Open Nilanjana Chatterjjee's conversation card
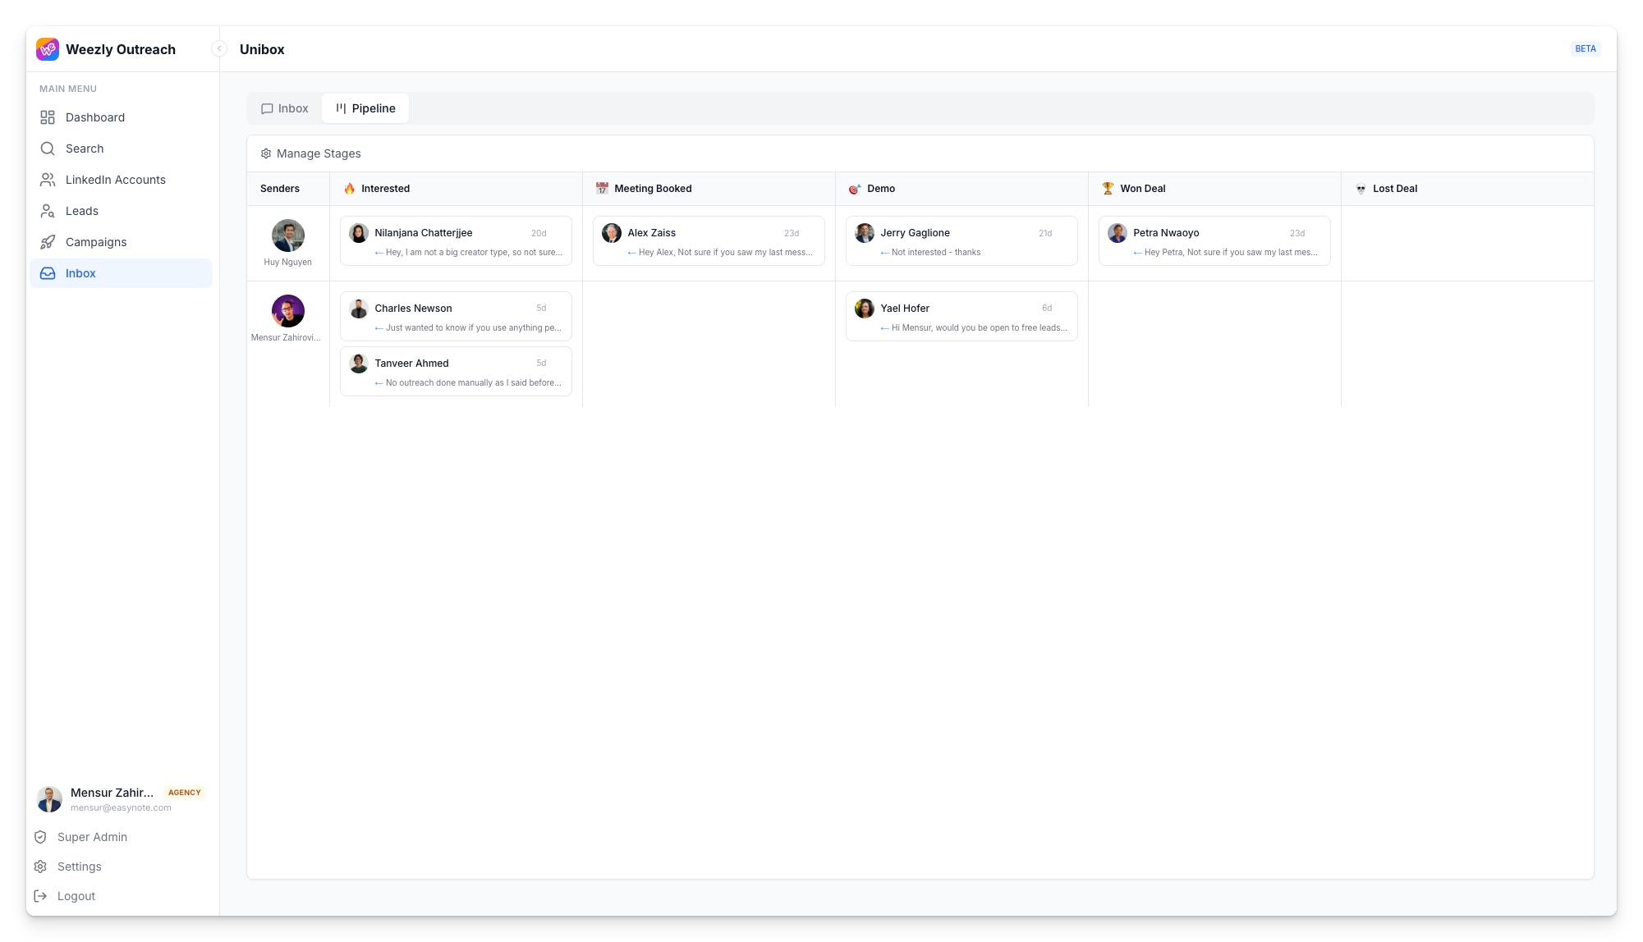 [x=456, y=241]
